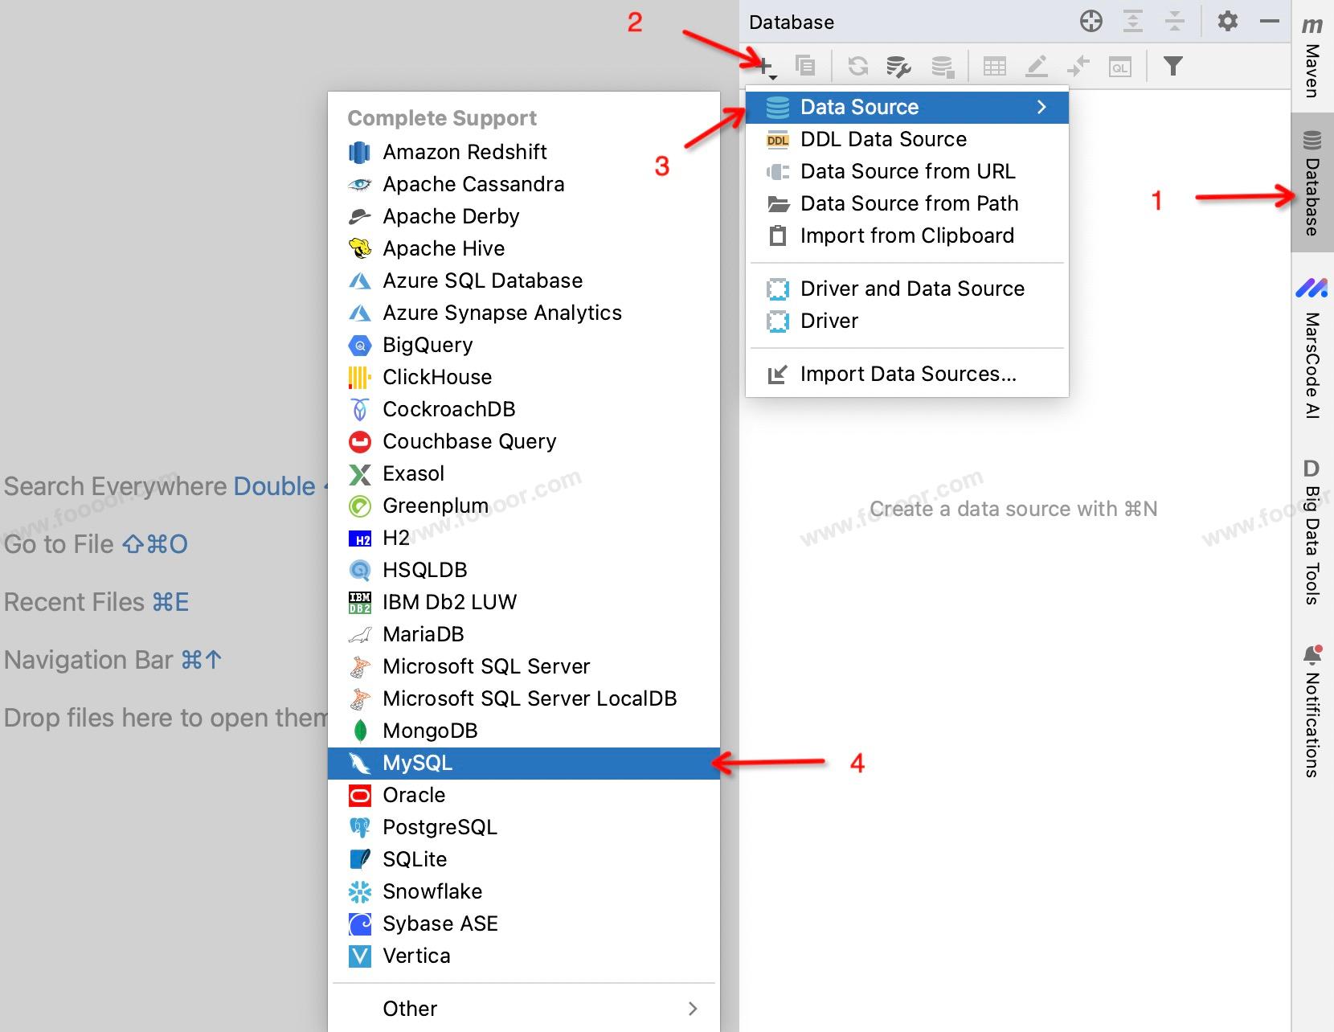Click the Open table grid icon
The image size is (1334, 1032).
[994, 67]
